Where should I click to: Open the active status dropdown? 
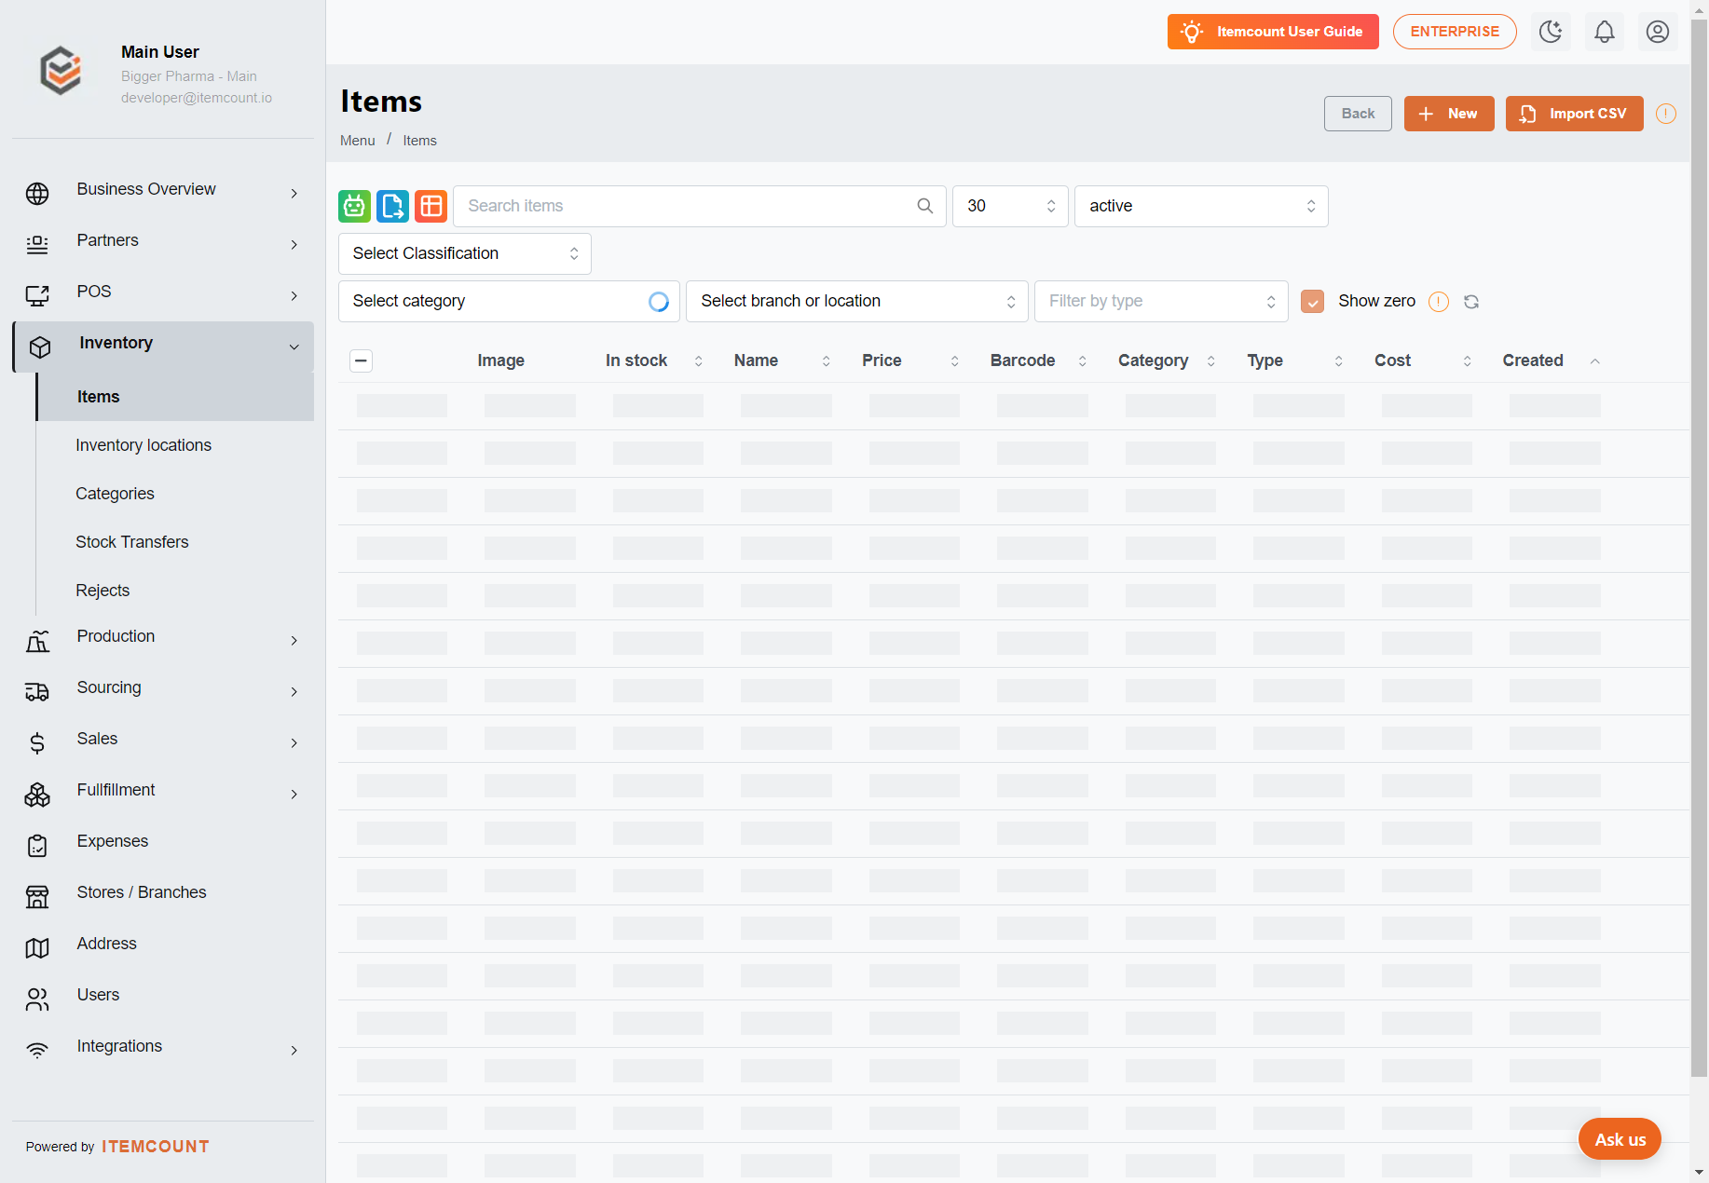[1201, 206]
